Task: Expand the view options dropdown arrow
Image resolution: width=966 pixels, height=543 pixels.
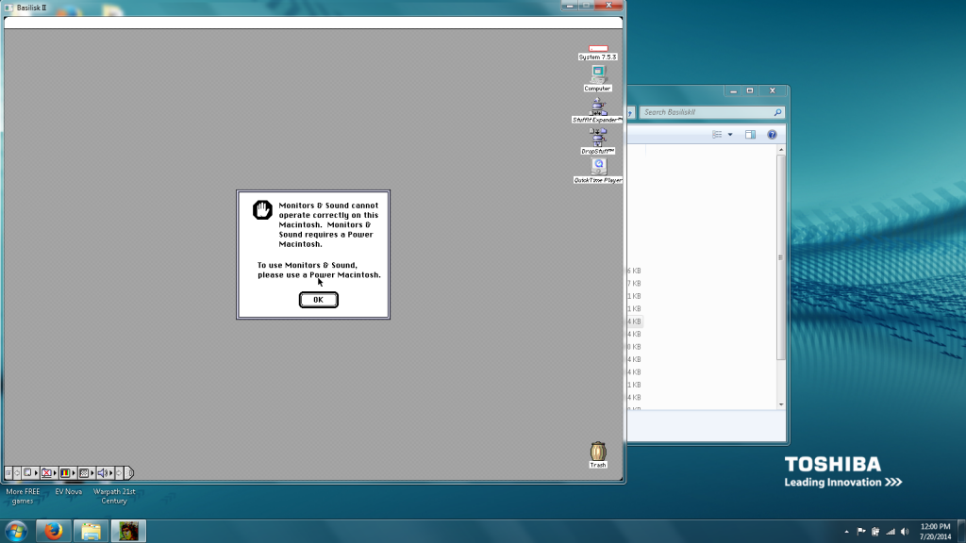Action: pos(730,134)
